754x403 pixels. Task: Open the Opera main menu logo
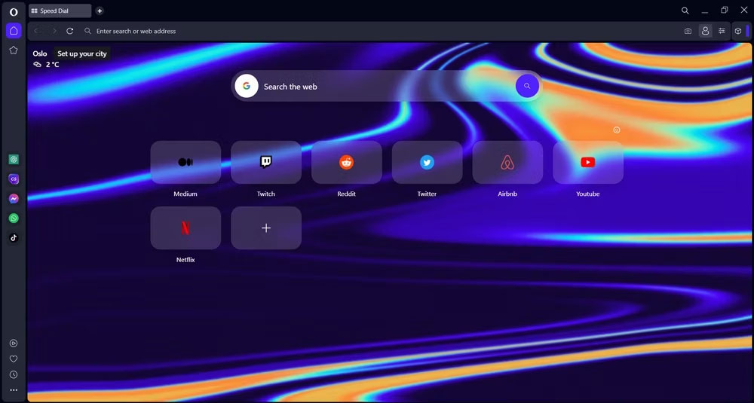14,11
